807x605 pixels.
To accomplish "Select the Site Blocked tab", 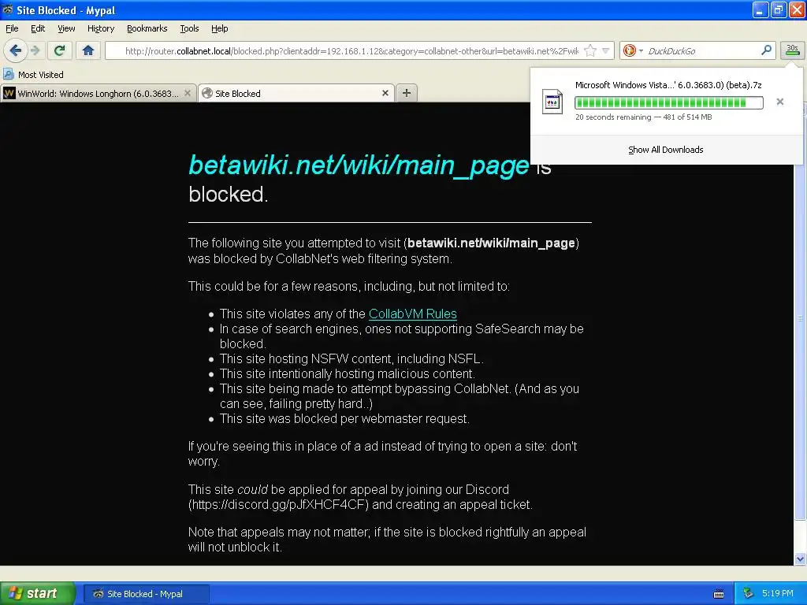I will click(x=296, y=93).
